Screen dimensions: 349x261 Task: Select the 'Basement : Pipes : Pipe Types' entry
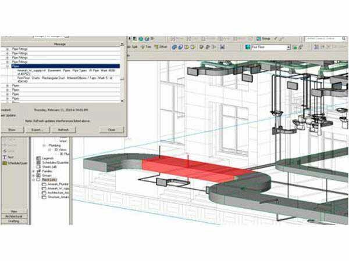pyautogui.click(x=66, y=72)
